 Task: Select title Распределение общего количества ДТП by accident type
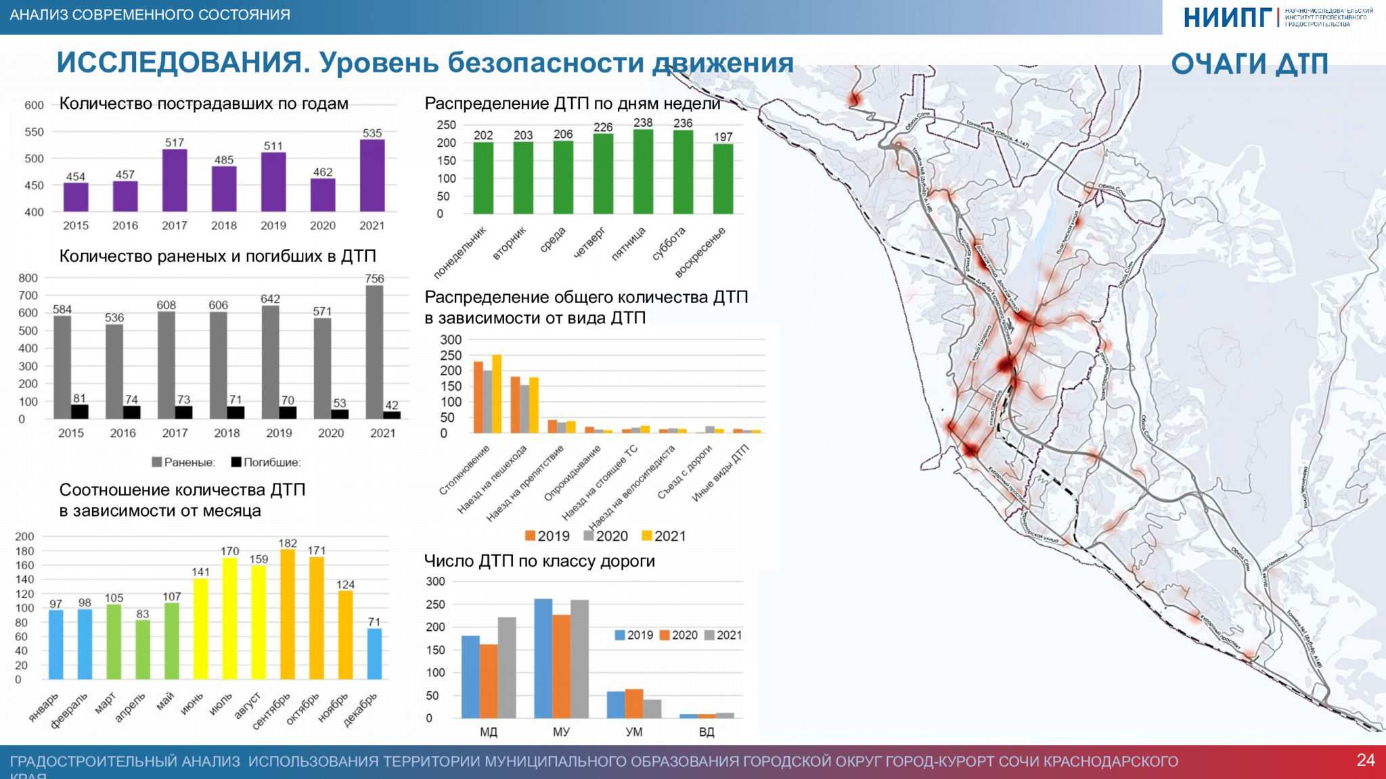point(586,307)
